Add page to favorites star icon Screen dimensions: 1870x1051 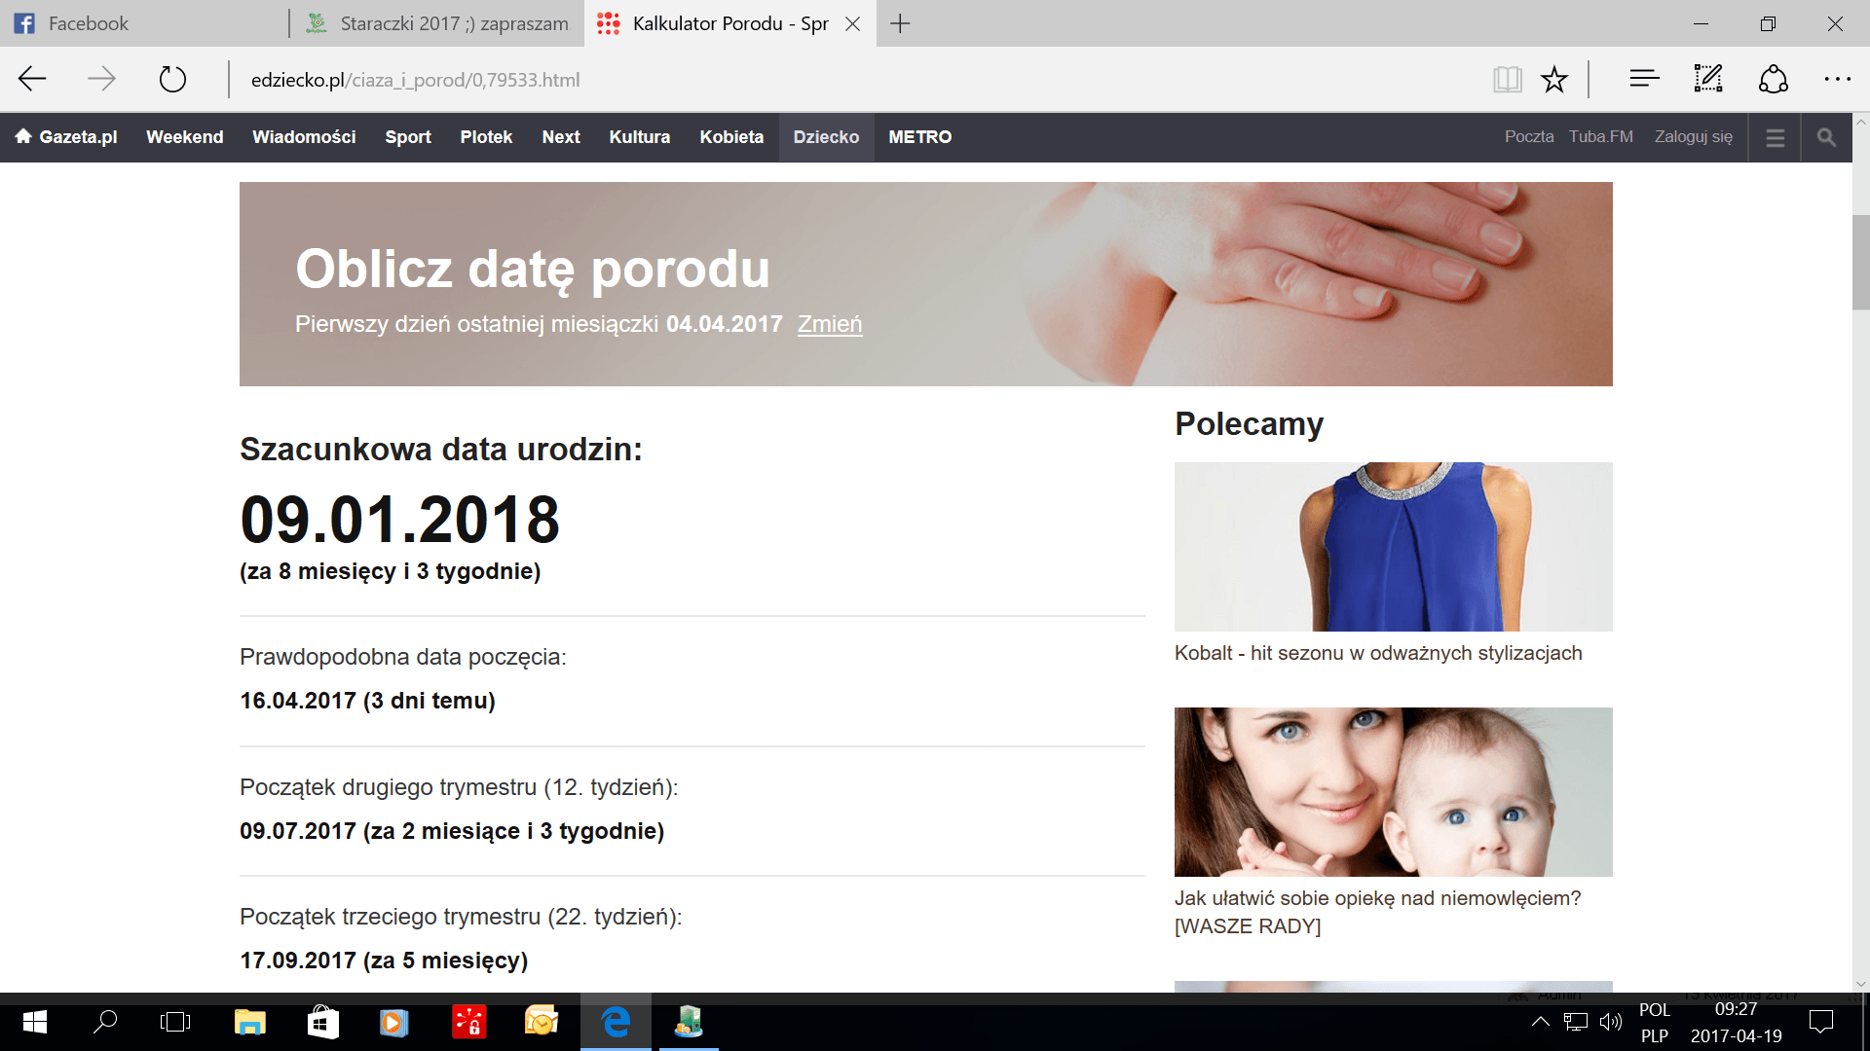(x=1554, y=79)
